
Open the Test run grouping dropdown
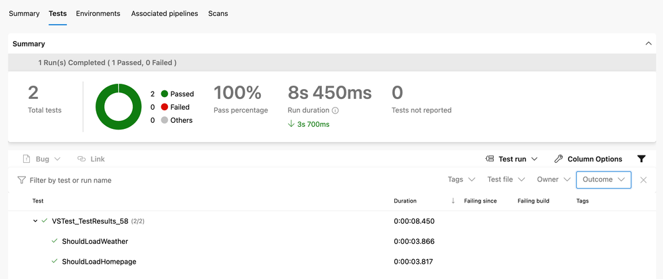512,159
